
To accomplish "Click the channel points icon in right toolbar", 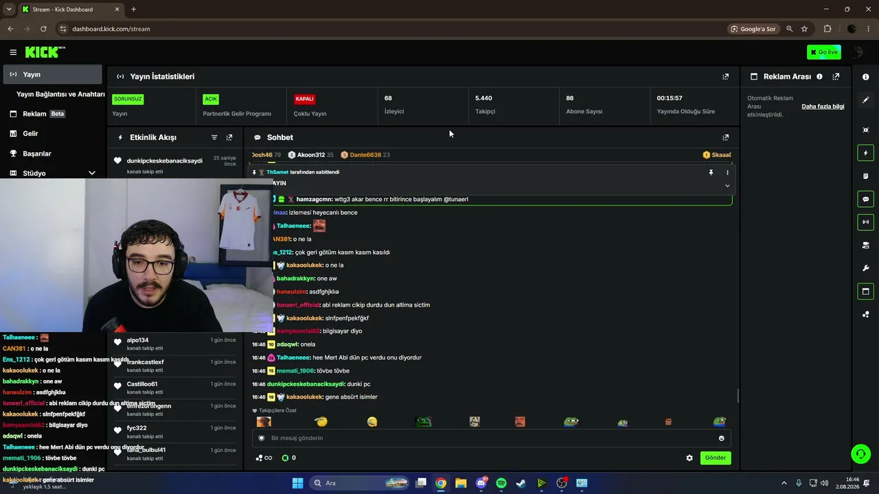I will point(865,314).
